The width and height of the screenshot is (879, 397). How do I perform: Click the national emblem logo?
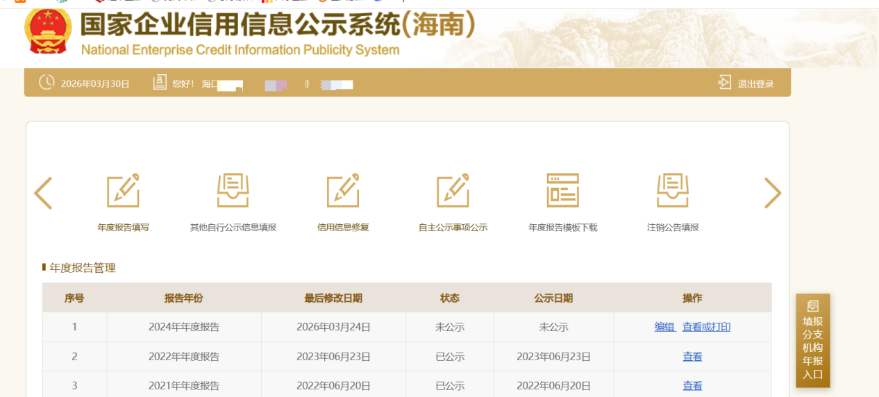pyautogui.click(x=48, y=32)
